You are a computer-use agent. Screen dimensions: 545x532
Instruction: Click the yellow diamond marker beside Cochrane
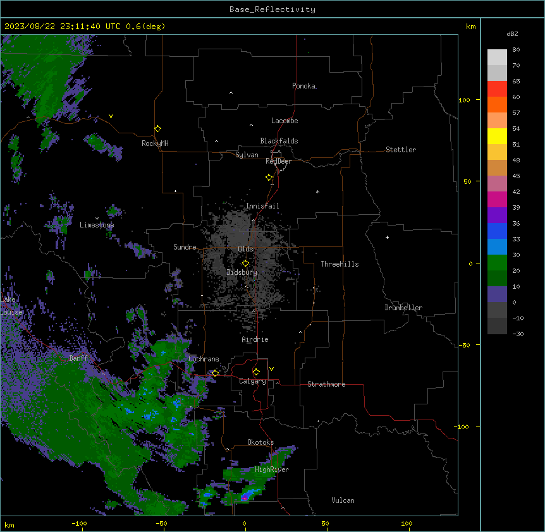pos(215,373)
